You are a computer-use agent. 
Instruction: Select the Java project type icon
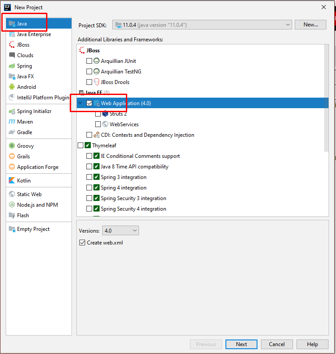(12, 23)
